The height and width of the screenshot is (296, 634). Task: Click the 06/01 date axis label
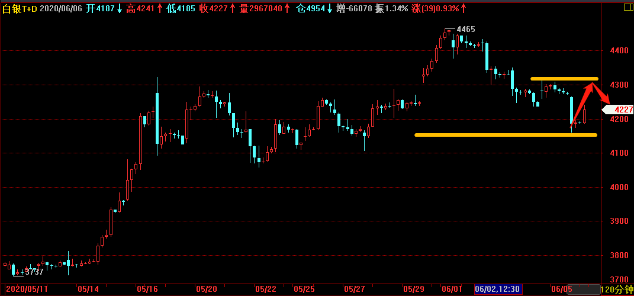tap(452, 289)
